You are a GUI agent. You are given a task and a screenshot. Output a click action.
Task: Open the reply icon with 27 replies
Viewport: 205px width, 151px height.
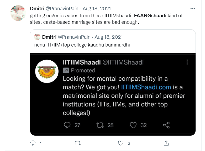click(67, 125)
